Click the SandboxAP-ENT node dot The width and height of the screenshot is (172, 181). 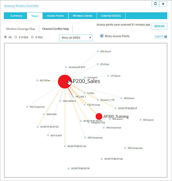(x=66, y=67)
